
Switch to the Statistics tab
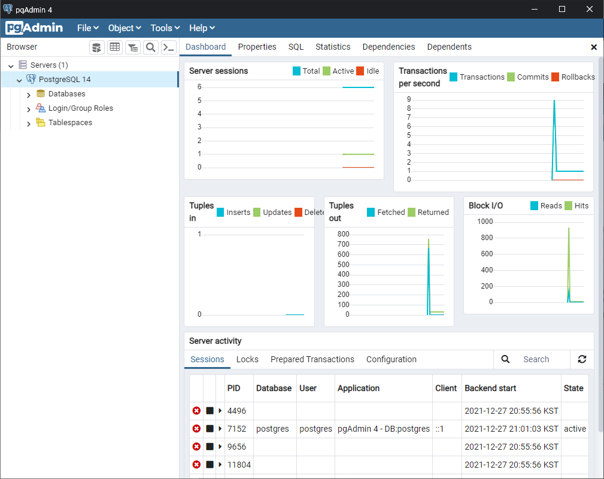tap(333, 47)
